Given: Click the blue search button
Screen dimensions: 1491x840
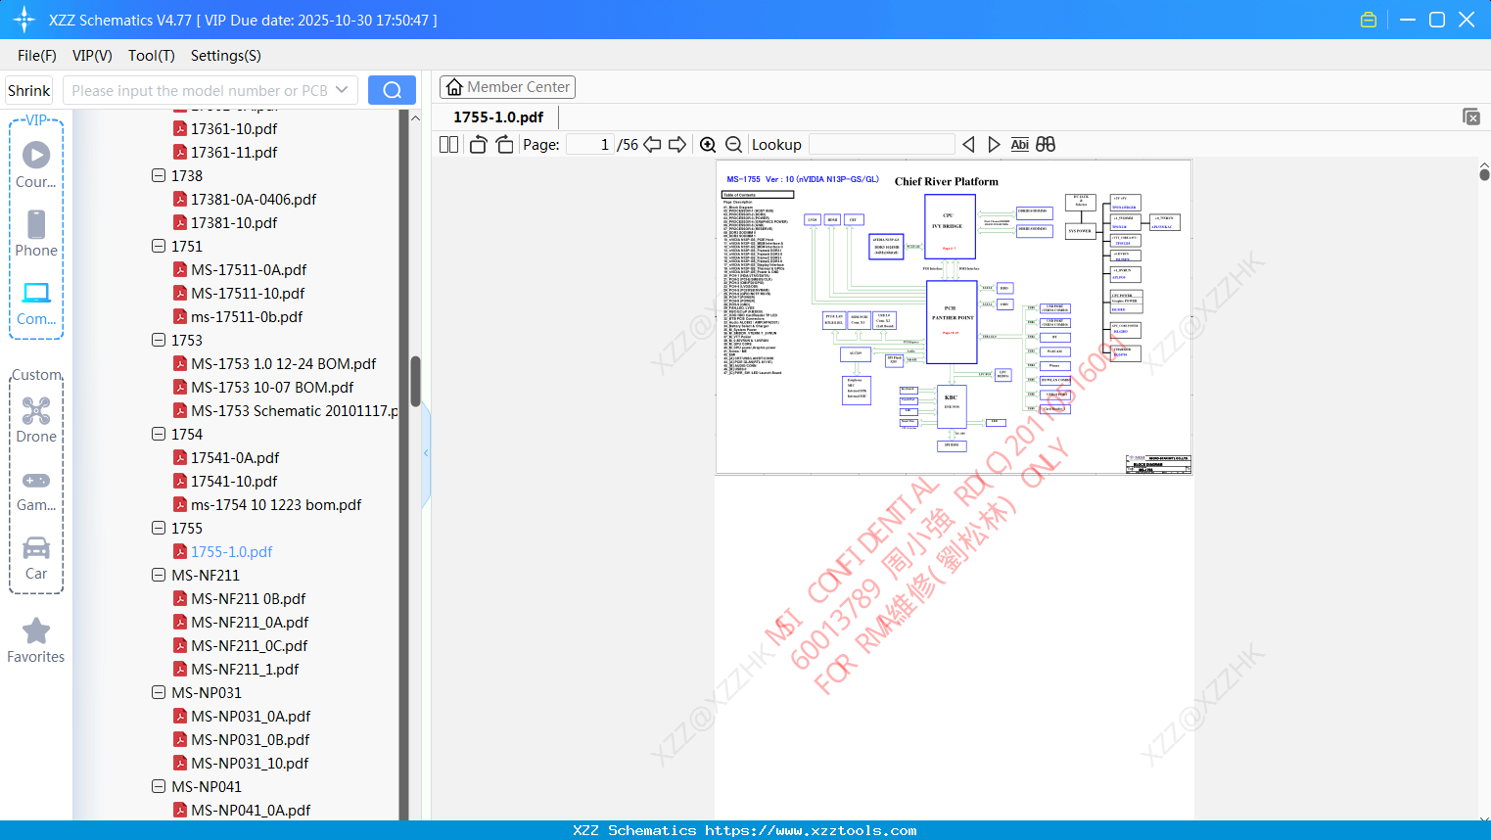Looking at the screenshot, I should pos(392,90).
